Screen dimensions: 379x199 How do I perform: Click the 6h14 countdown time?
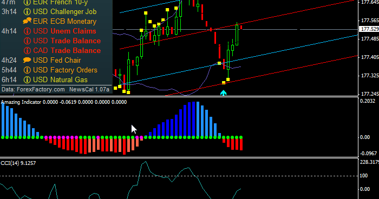(9, 79)
